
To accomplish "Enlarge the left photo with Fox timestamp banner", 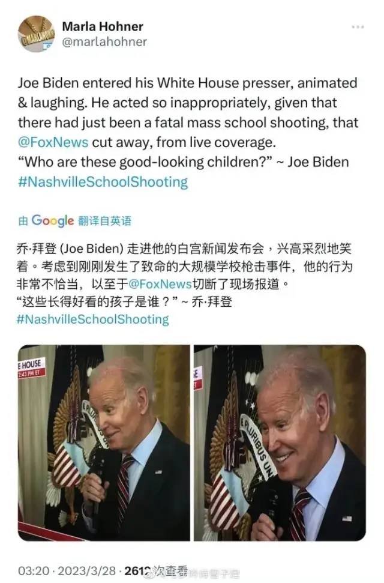I will 104,443.
